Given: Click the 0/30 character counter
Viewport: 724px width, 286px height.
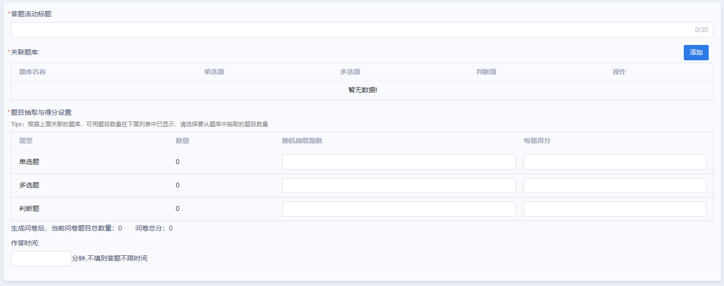Looking at the screenshot, I should tap(701, 30).
